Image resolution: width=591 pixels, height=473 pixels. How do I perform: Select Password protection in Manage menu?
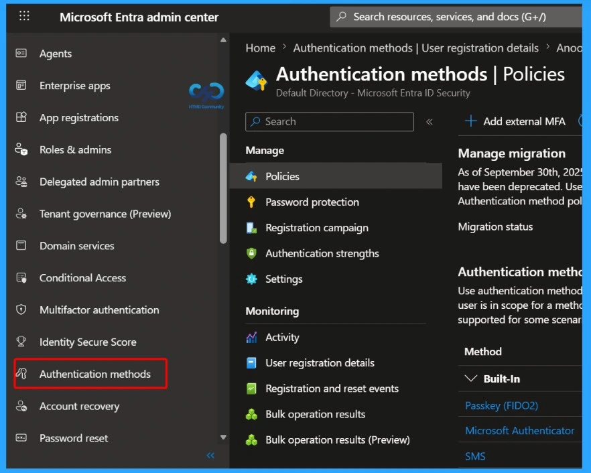[x=312, y=202]
